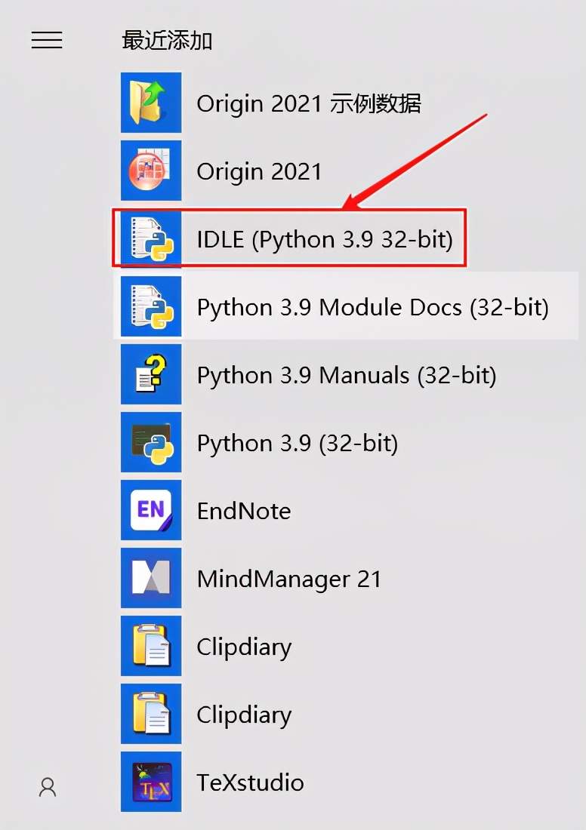This screenshot has width=586, height=830.
Task: Select the "最近添加" header text
Action: tap(167, 41)
